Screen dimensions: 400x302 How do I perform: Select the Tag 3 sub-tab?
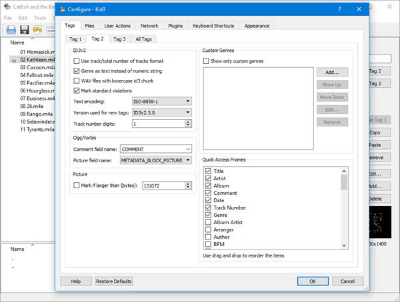pyautogui.click(x=119, y=39)
